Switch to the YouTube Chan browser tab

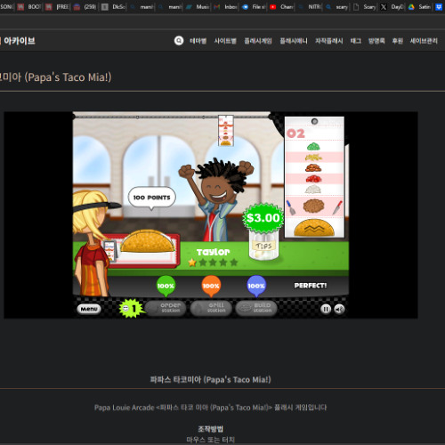[282, 7]
